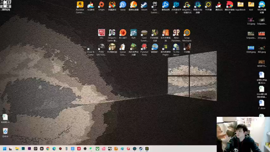Click the Scrap Mechanic icon

[x=187, y=32]
